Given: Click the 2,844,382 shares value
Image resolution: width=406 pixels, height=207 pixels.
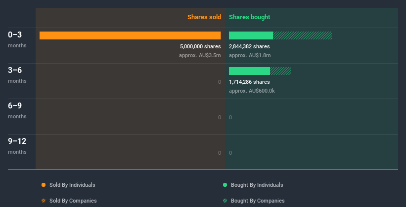Looking at the screenshot, I should coord(249,46).
